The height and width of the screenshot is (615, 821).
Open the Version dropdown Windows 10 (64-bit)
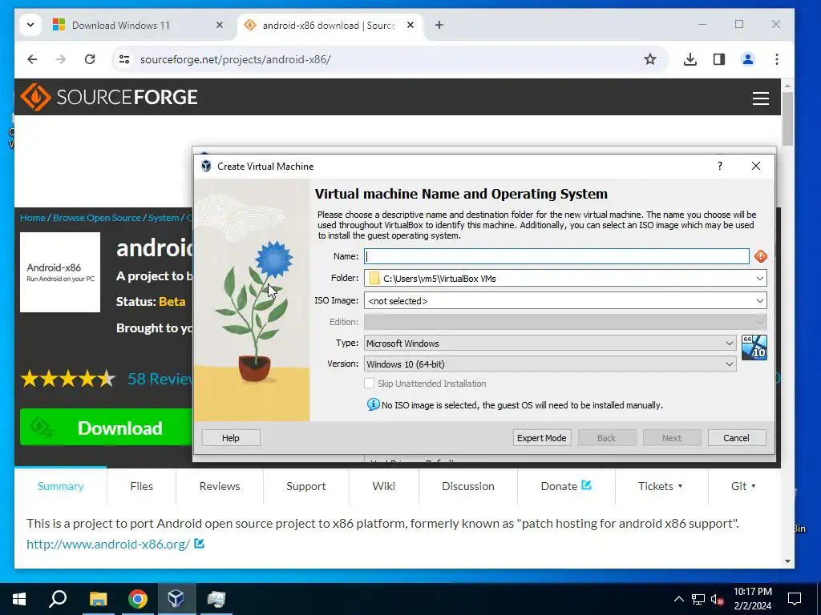point(550,364)
